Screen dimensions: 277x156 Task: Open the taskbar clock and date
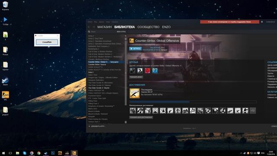pyautogui.click(x=271, y=153)
